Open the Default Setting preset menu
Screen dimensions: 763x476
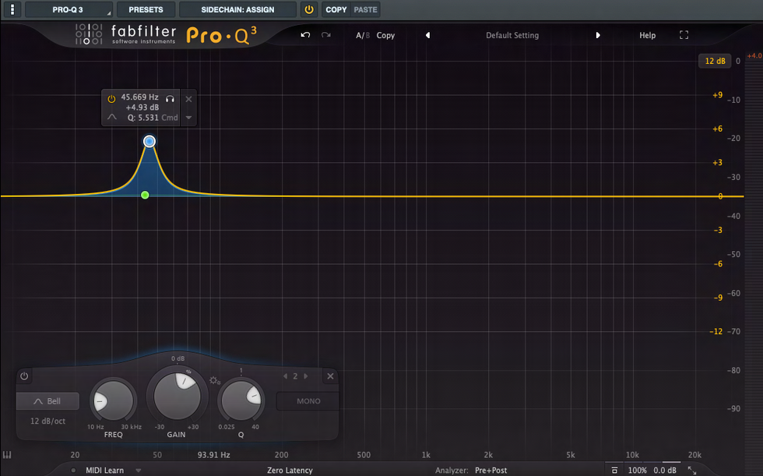tap(512, 36)
